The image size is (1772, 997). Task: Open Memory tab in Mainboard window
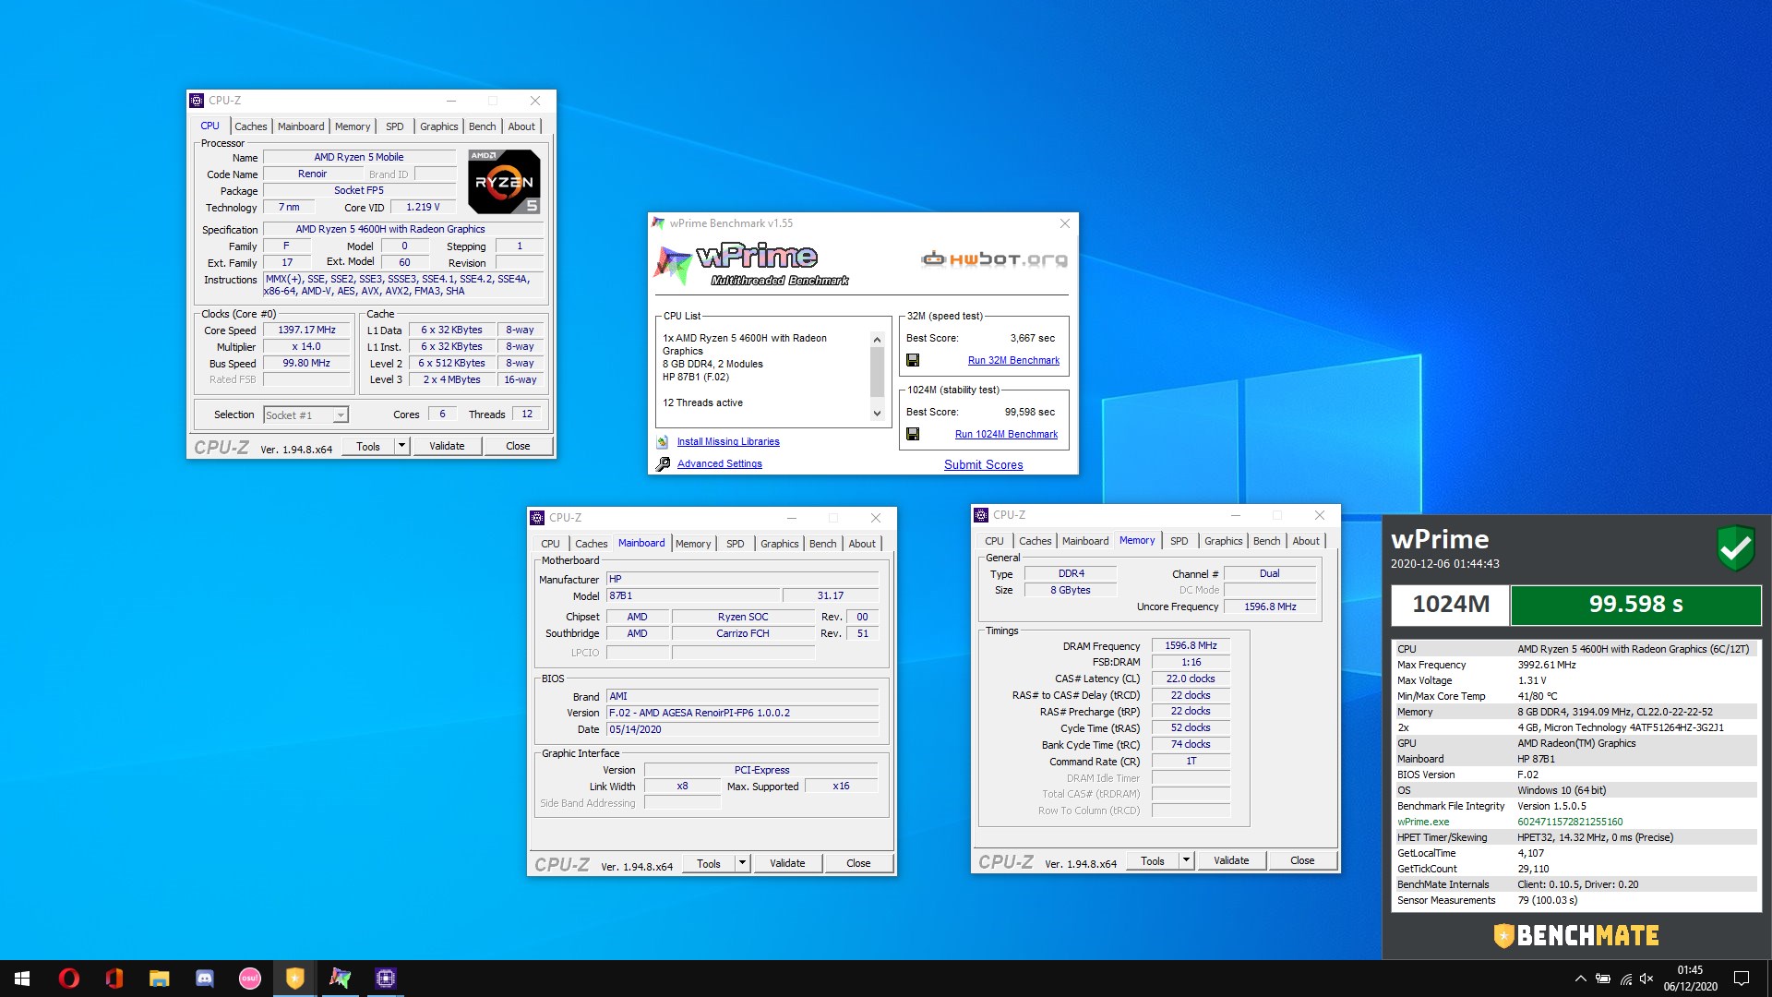coord(693,544)
